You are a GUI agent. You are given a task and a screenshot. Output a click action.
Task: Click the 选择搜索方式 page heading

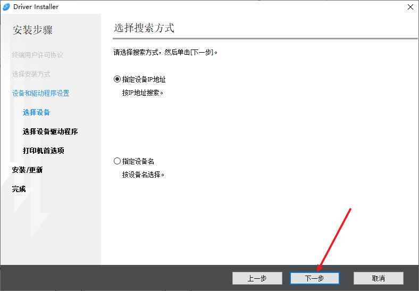click(144, 28)
